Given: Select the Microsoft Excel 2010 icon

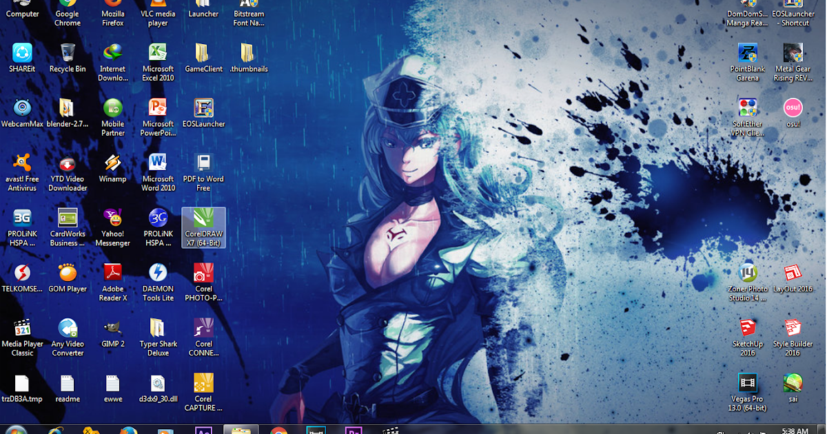Looking at the screenshot, I should pyautogui.click(x=158, y=62).
